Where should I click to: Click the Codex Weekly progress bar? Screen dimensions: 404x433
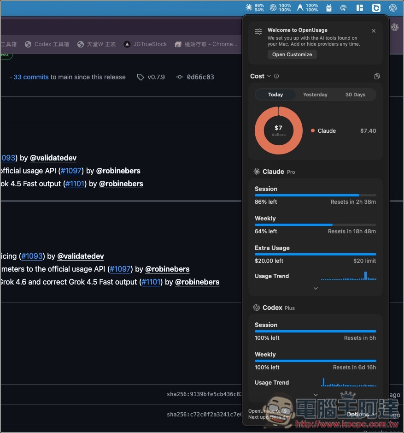click(x=316, y=361)
